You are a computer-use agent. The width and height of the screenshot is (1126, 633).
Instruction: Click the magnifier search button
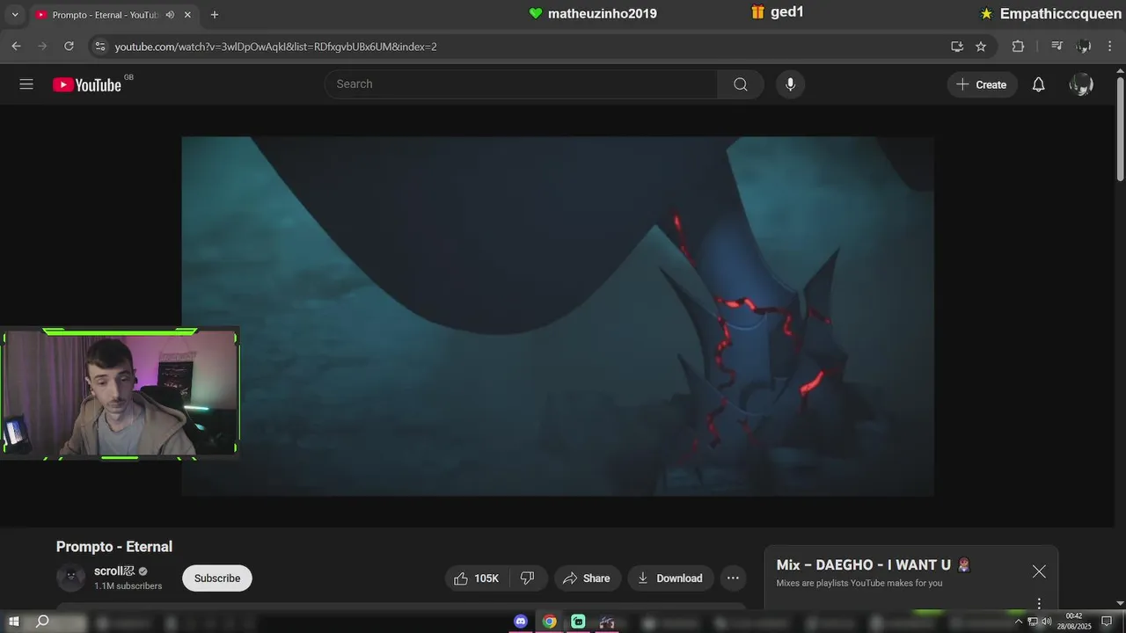pos(741,84)
